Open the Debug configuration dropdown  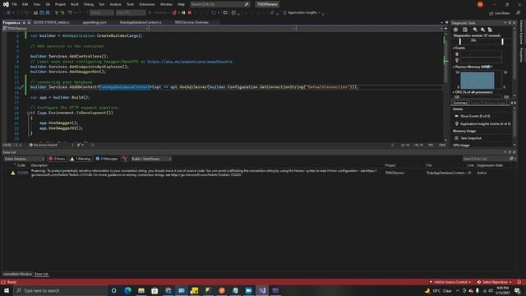(x=102, y=13)
